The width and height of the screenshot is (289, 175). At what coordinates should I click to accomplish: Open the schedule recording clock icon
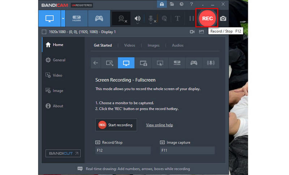coord(181,4)
